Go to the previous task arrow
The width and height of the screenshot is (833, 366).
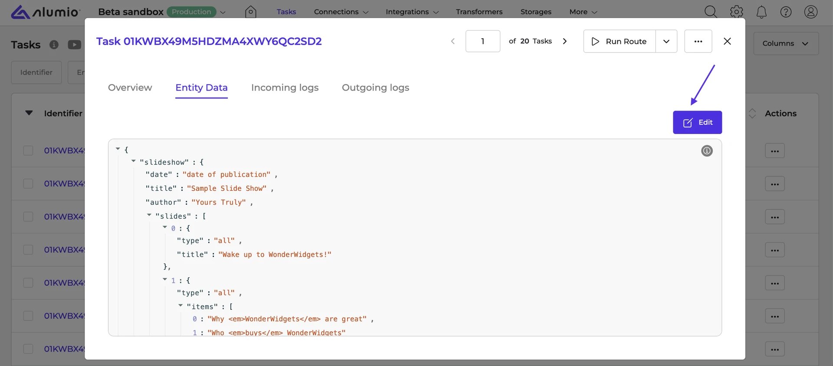pyautogui.click(x=453, y=41)
